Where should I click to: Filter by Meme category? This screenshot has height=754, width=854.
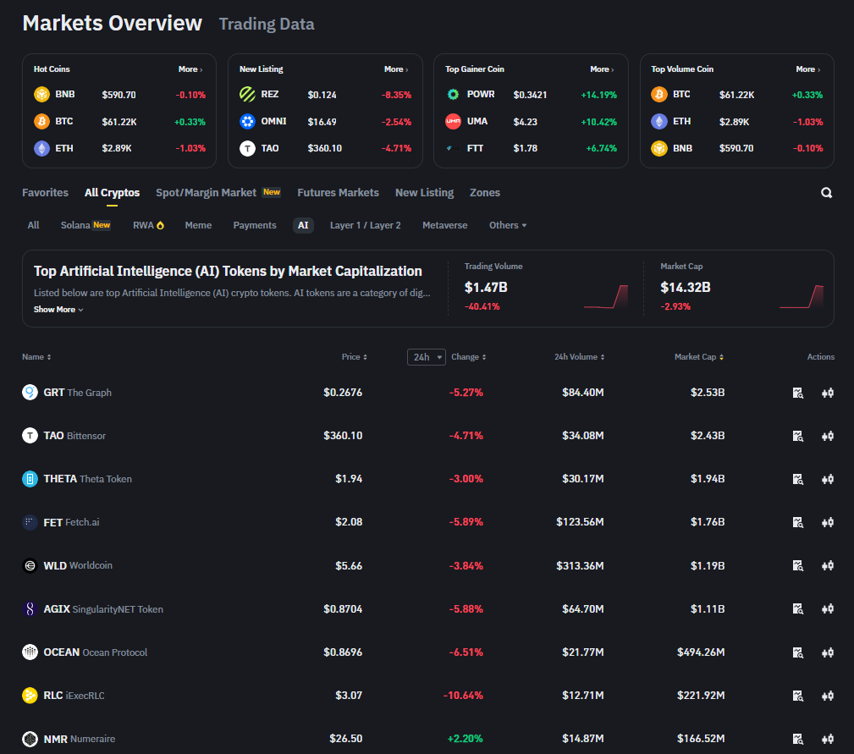tap(198, 225)
